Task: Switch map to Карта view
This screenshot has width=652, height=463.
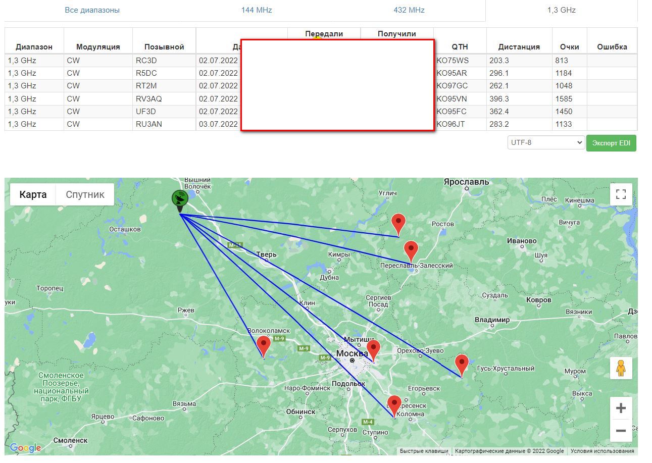Action: 33,194
